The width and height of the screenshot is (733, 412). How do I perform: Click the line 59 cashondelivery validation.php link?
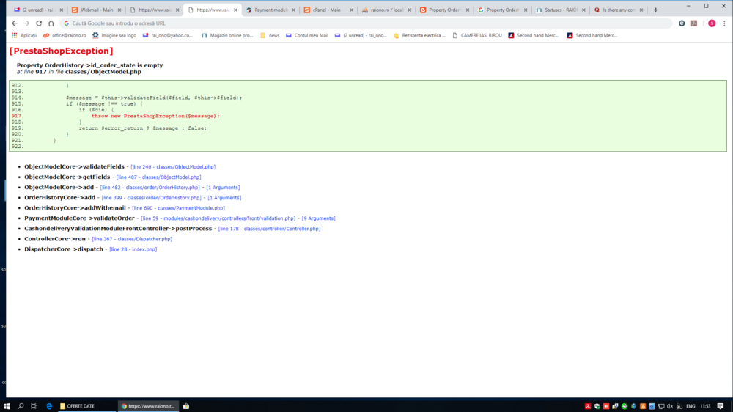point(218,218)
